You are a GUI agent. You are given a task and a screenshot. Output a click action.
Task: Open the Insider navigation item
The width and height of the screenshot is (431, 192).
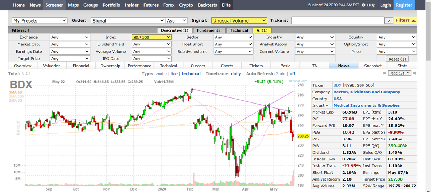tap(132, 5)
